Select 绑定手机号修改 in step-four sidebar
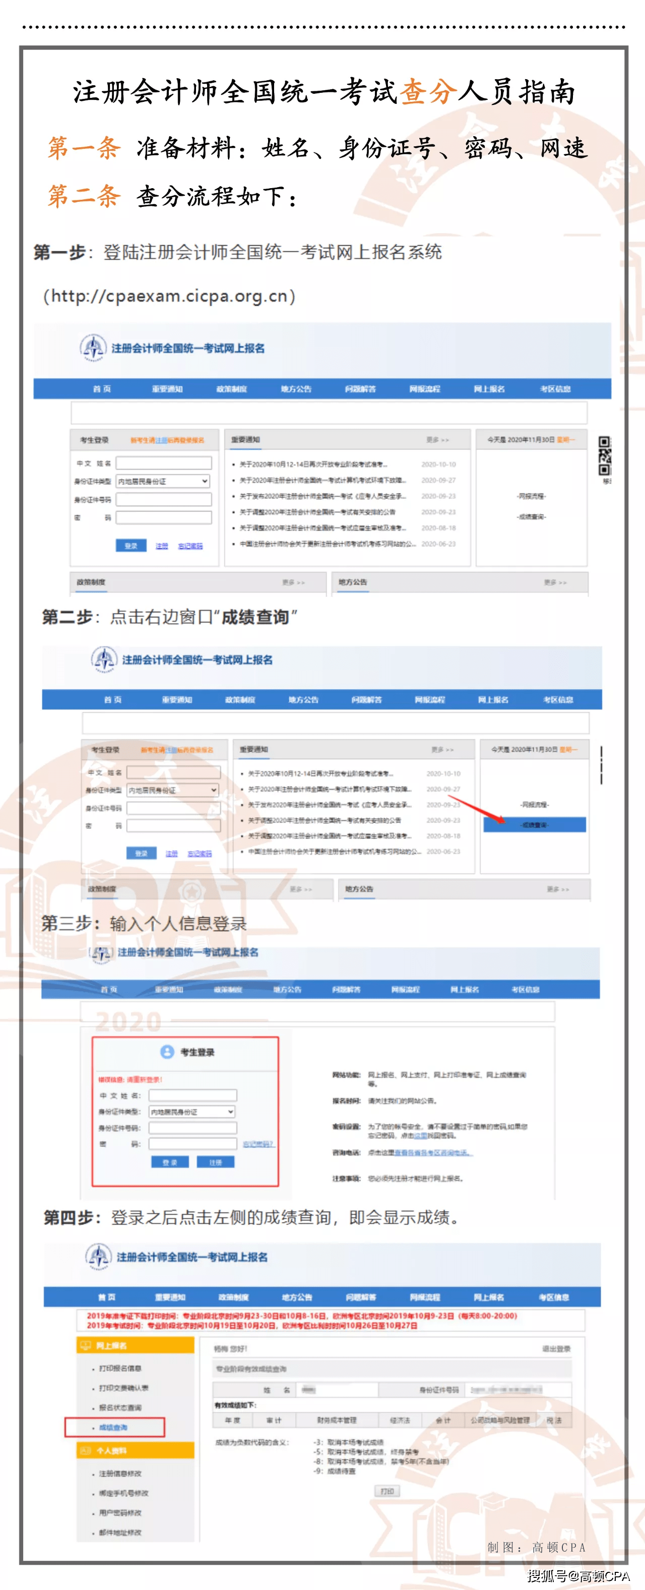This screenshot has width=645, height=1590. pyautogui.click(x=123, y=1493)
